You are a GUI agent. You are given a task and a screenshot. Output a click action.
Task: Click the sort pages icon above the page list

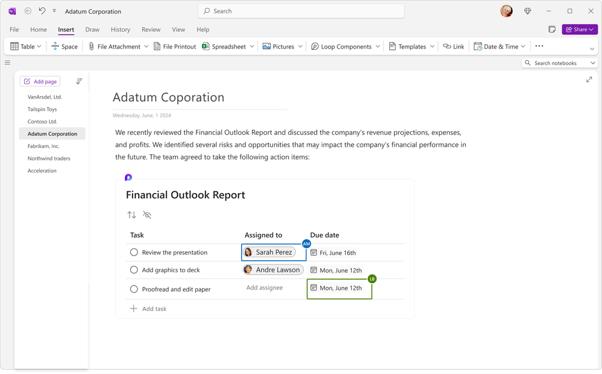pos(79,81)
